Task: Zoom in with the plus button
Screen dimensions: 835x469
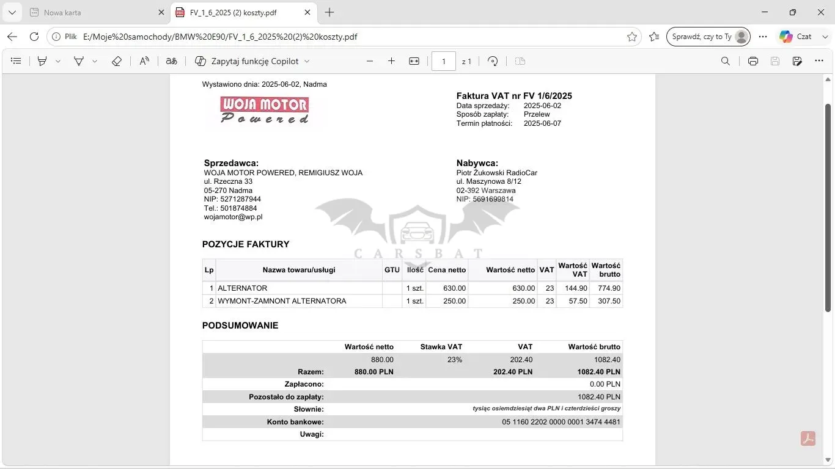Action: pyautogui.click(x=392, y=61)
